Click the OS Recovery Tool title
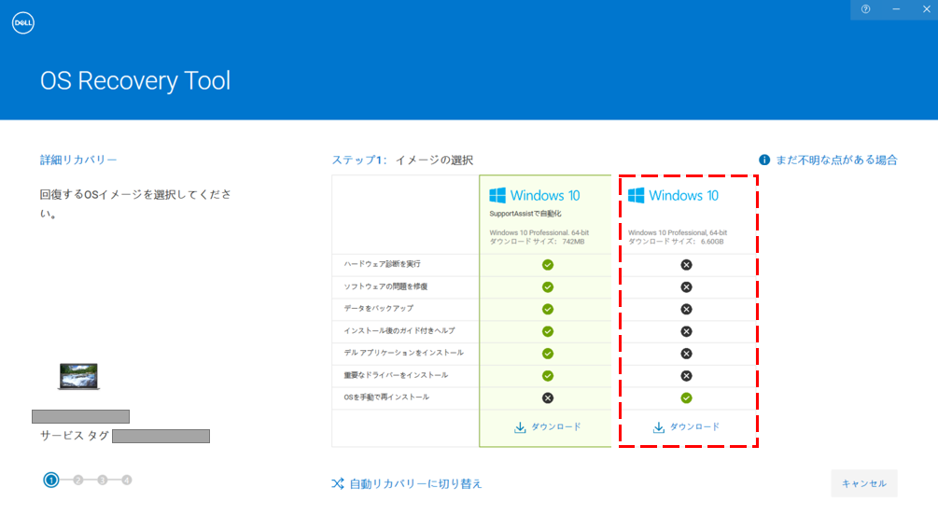Image resolution: width=938 pixels, height=516 pixels. pyautogui.click(x=135, y=81)
